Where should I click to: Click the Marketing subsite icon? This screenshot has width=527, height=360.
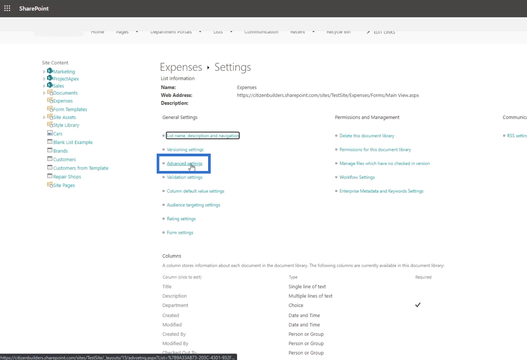(x=50, y=71)
